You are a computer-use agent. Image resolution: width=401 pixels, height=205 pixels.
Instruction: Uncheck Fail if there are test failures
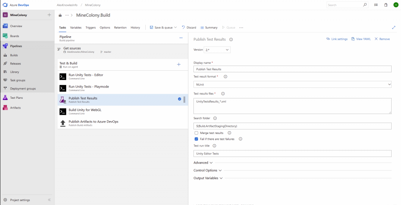coord(196,139)
